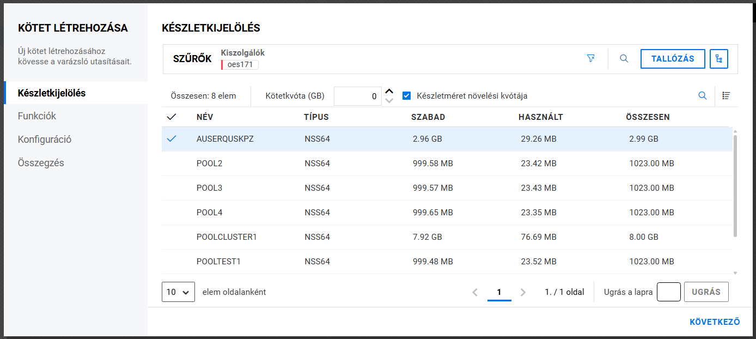Click the KÖVETKEZŐ button
756x339 pixels.
click(715, 322)
